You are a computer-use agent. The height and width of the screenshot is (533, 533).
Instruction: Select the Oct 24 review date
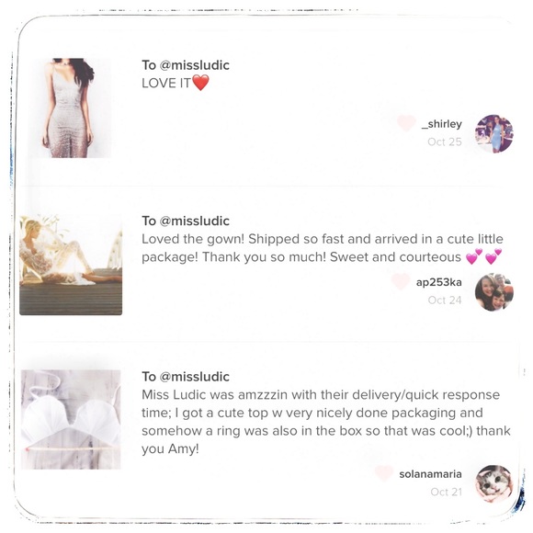pyautogui.click(x=445, y=301)
